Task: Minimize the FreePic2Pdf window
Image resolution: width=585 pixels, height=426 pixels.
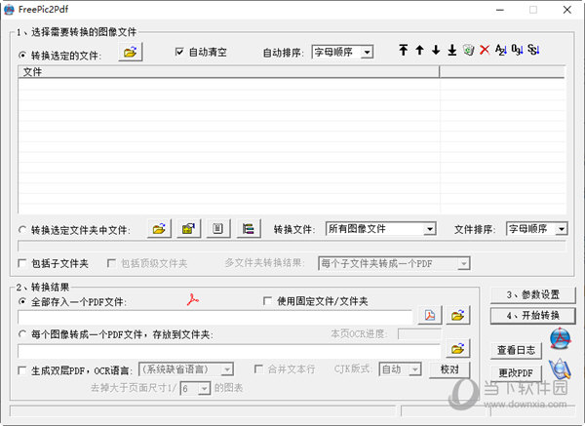Action: tap(500, 10)
